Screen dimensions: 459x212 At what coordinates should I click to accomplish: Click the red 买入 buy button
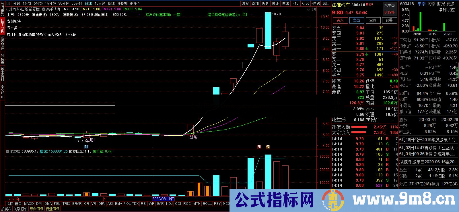[340, 20]
